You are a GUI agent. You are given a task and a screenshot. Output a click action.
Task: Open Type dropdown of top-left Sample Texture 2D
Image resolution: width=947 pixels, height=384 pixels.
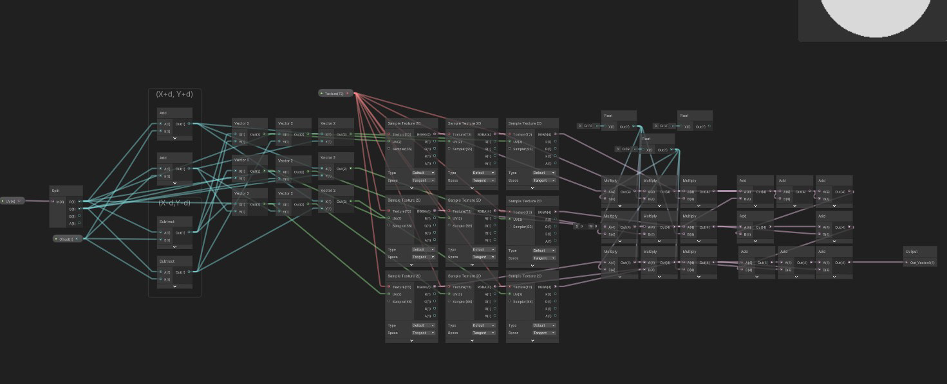pyautogui.click(x=424, y=173)
